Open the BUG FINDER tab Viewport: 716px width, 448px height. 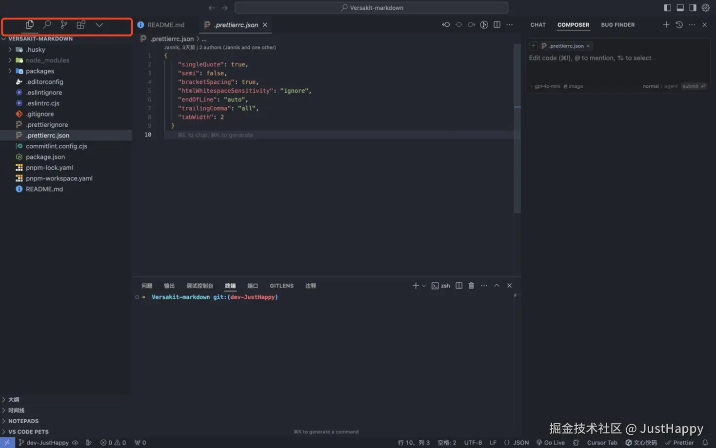click(617, 25)
